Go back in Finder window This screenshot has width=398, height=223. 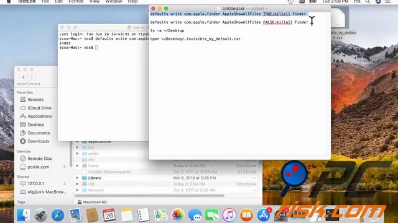click(x=24, y=77)
